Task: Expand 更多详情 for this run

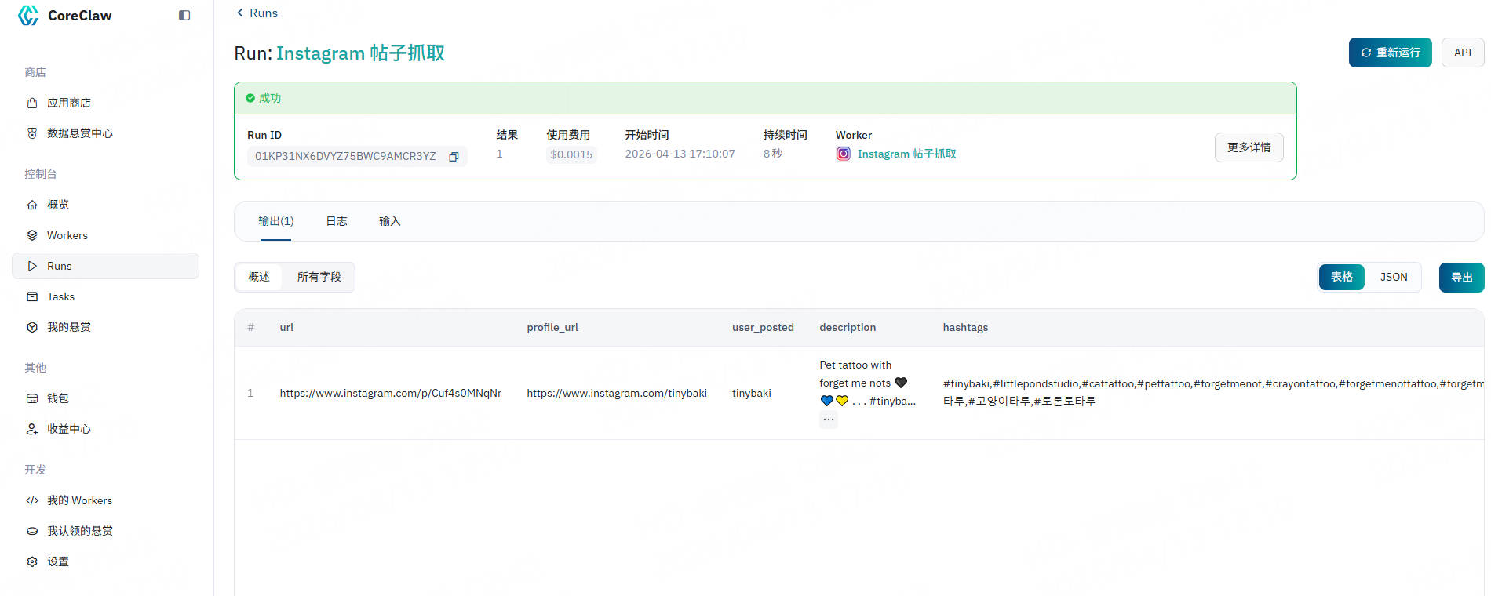Action: (x=1249, y=147)
